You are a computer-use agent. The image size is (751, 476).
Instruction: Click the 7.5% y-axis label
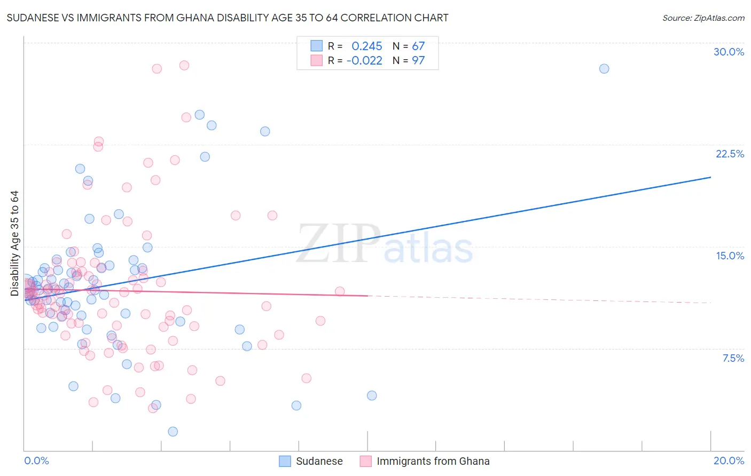pyautogui.click(x=733, y=358)
